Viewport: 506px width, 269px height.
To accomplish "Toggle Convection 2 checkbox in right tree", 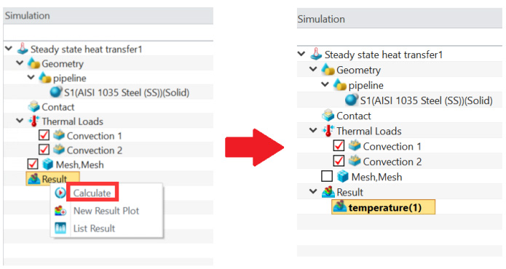I will (339, 161).
